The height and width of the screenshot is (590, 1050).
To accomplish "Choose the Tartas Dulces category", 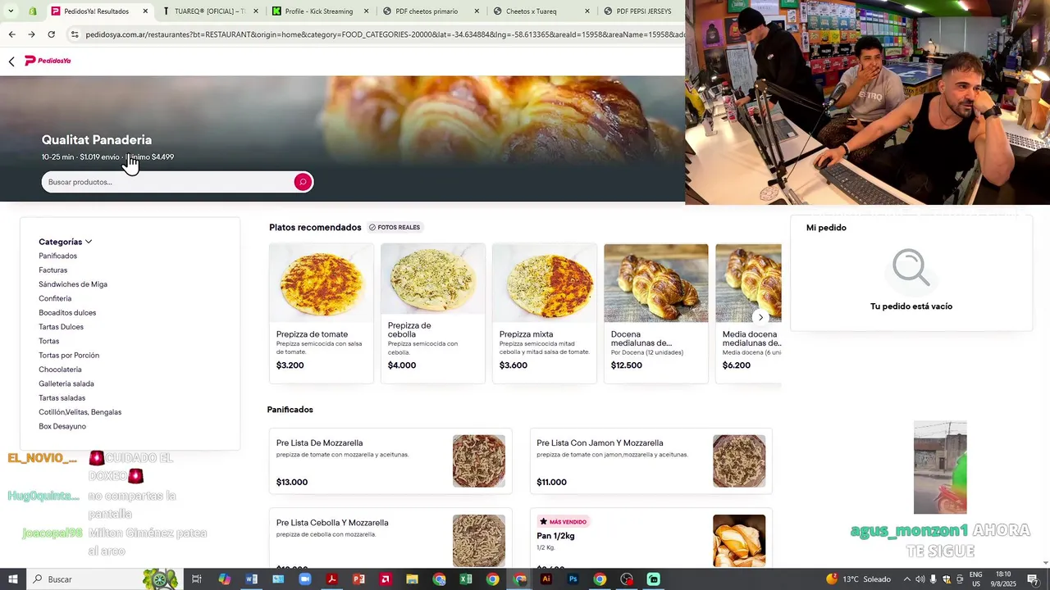I will [x=61, y=327].
